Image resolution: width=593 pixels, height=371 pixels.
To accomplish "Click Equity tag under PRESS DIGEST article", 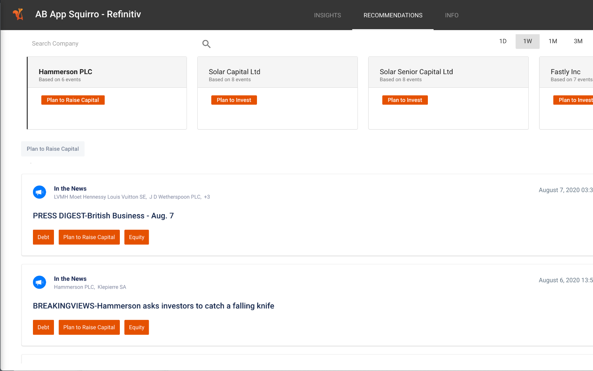I will pos(137,237).
